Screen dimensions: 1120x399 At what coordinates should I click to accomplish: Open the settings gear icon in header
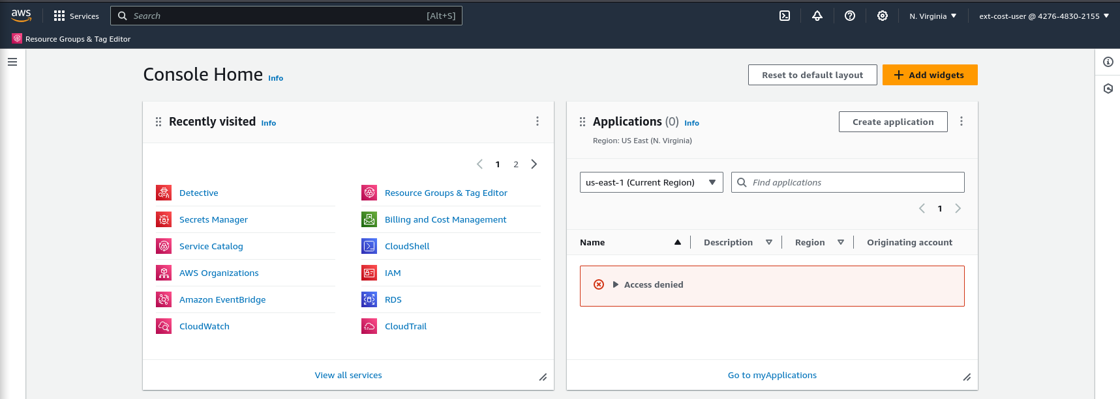[883, 16]
